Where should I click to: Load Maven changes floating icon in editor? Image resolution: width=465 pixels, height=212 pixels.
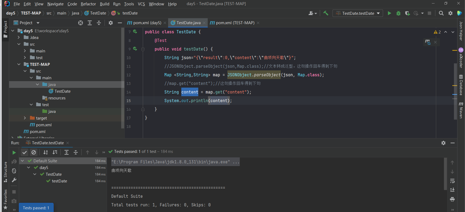[428, 42]
